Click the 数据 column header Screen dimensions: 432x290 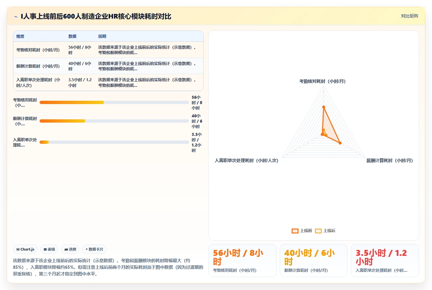72,36
